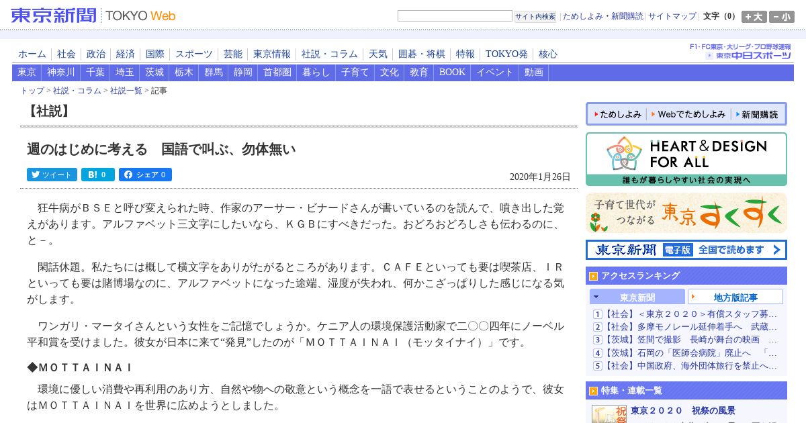Go to ホーム in main navigation
This screenshot has height=423, width=806.
pos(32,54)
